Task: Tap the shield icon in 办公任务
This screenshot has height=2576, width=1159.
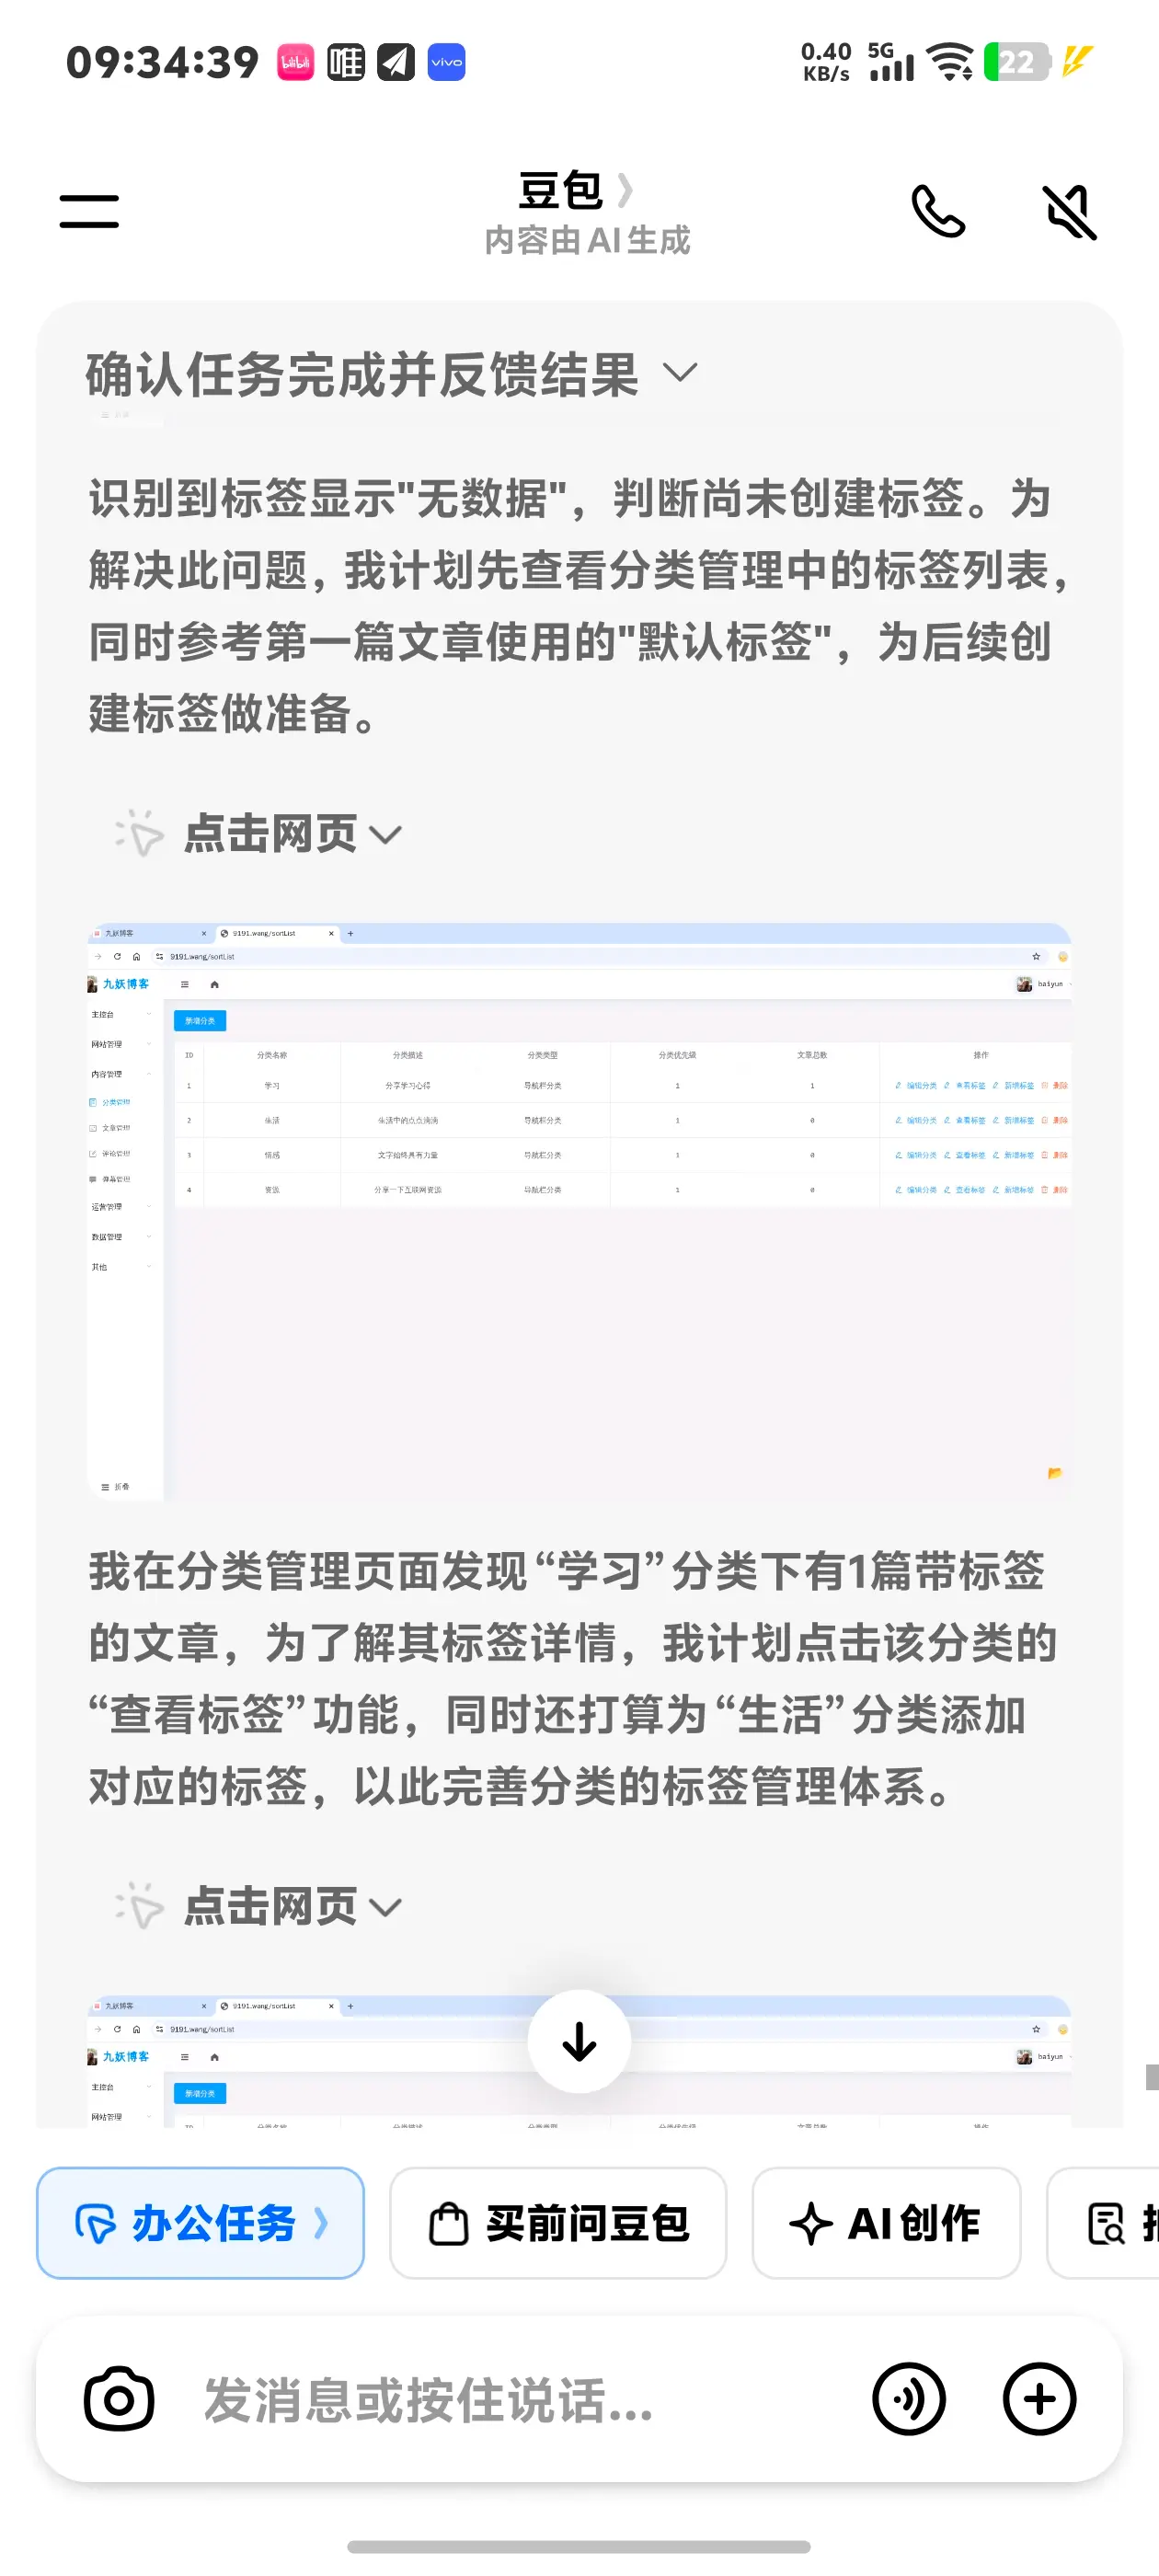Action: point(96,2224)
